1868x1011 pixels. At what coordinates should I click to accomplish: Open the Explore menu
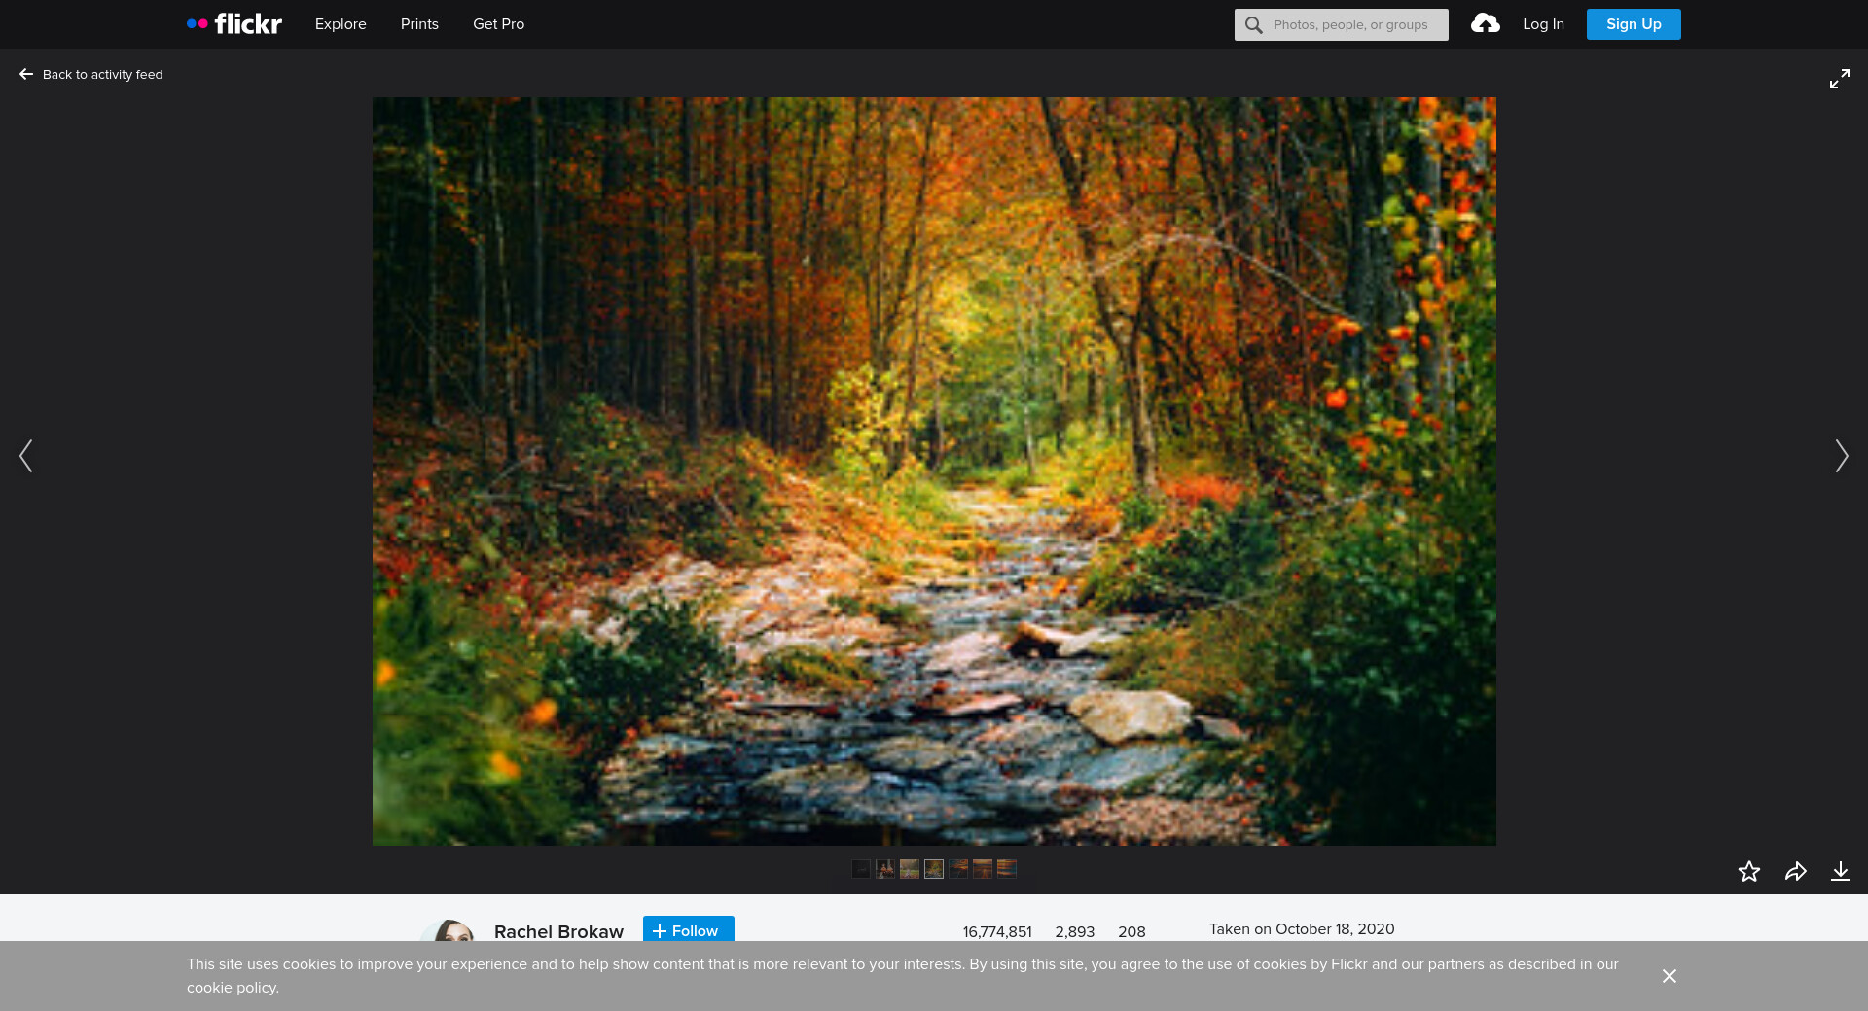[x=341, y=24]
